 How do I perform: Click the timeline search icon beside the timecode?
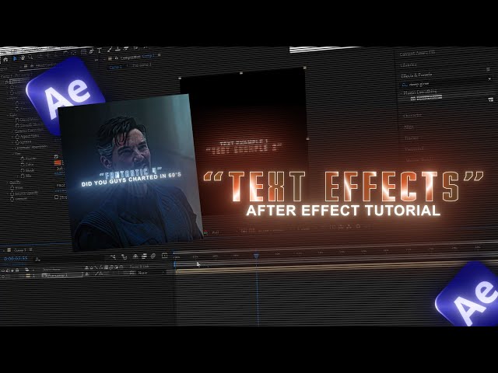[x=37, y=260]
